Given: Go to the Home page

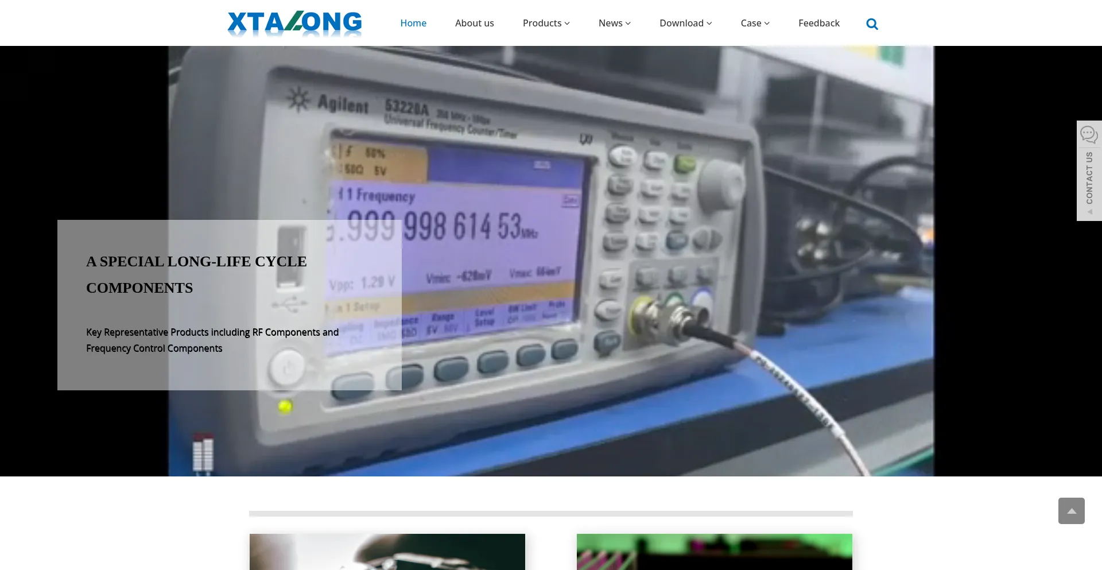Looking at the screenshot, I should [413, 23].
